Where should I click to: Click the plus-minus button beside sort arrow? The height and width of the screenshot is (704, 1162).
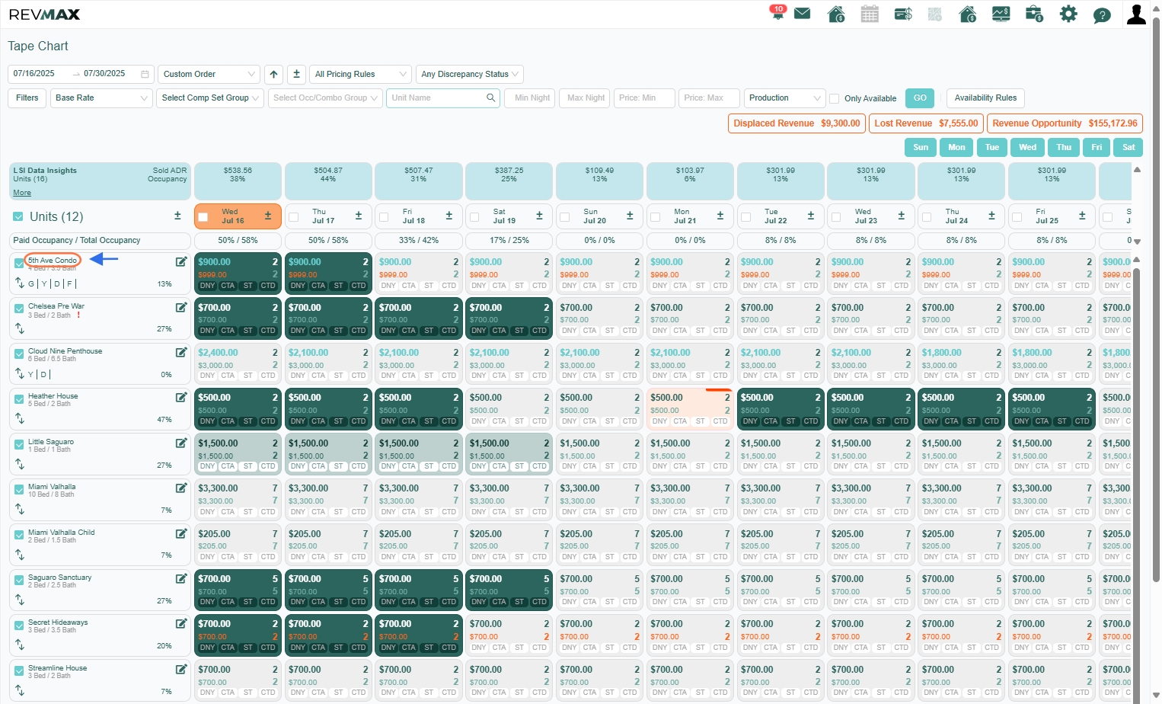pos(297,74)
